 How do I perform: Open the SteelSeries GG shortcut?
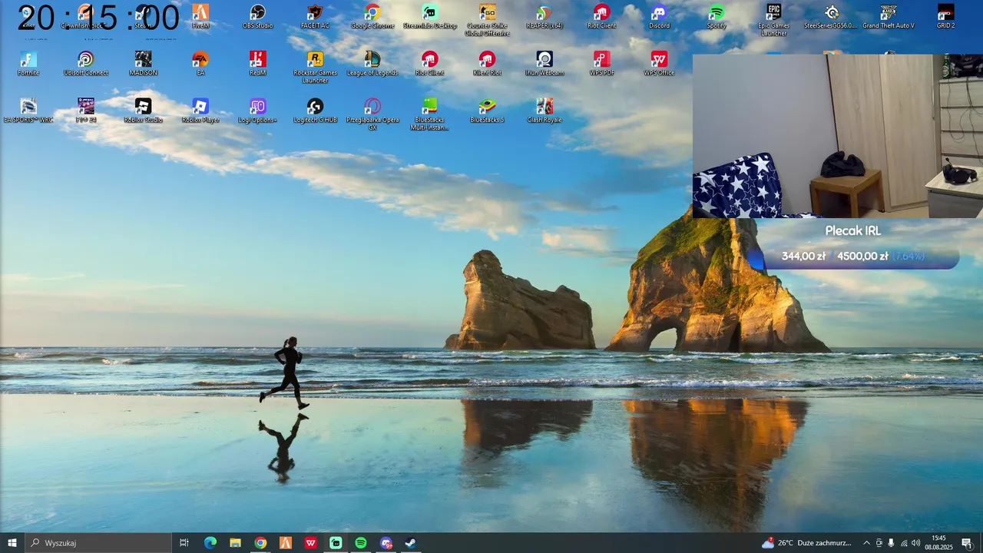[831, 17]
